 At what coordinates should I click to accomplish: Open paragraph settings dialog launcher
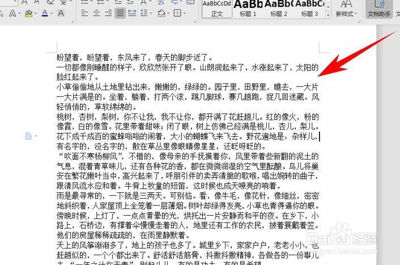pos(195,22)
